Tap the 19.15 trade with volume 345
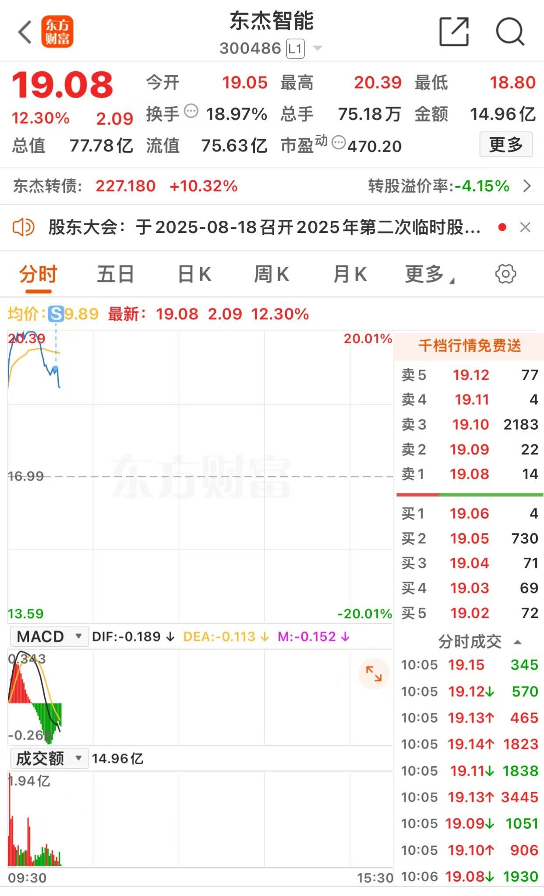This screenshot has height=896, width=544. (x=470, y=665)
